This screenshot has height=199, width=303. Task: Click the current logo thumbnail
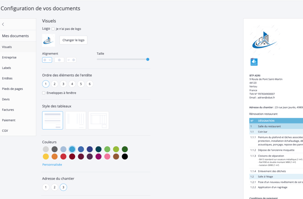tap(48, 40)
